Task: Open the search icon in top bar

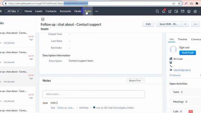Action: click(x=157, y=11)
